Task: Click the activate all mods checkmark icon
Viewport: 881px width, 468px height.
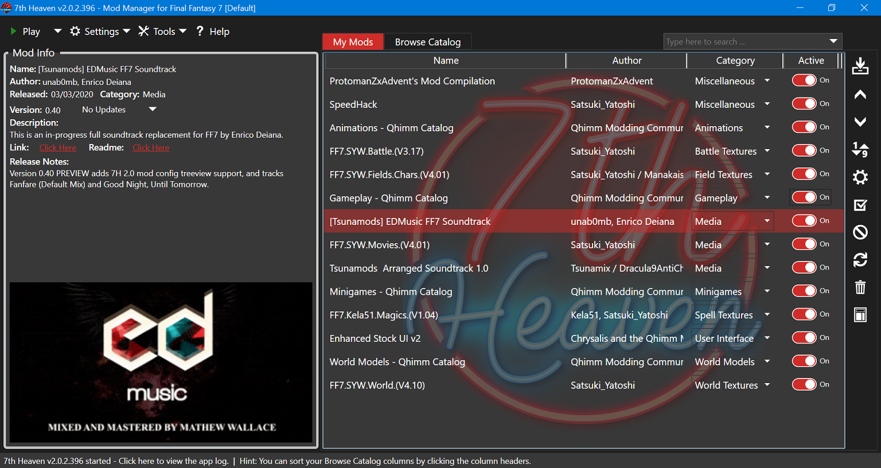Action: coord(860,205)
